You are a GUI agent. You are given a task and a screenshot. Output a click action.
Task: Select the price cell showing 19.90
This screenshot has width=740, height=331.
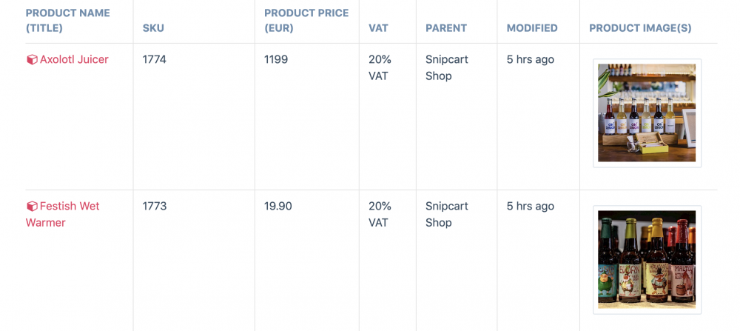[277, 206]
